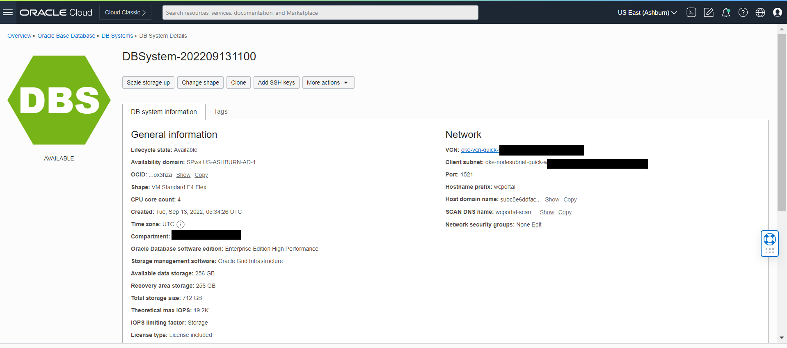
Task: Go to the DB Systems breadcrumb
Action: pos(117,36)
